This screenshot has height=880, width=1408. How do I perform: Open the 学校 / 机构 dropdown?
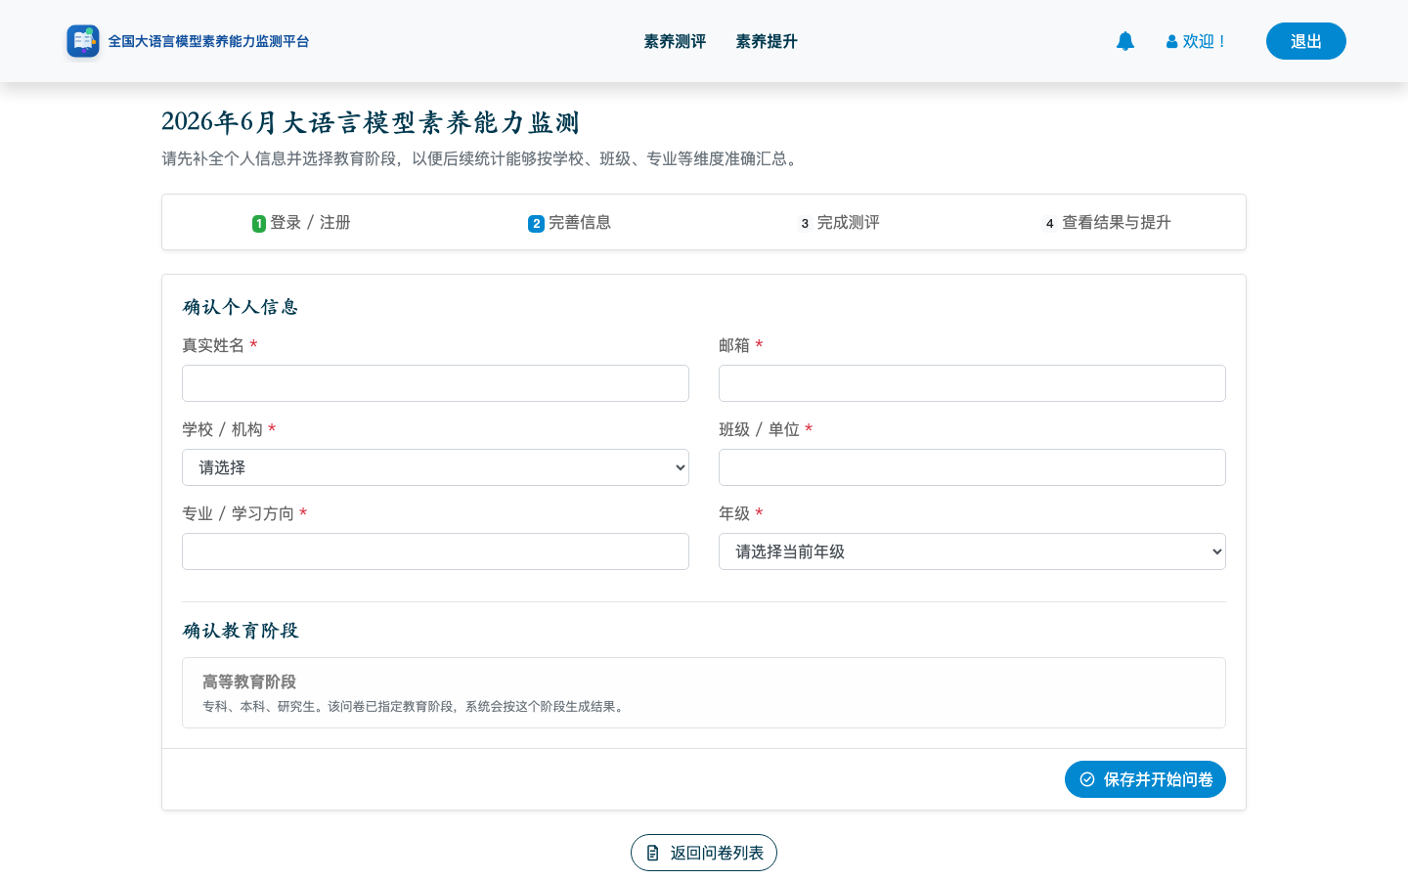click(435, 467)
